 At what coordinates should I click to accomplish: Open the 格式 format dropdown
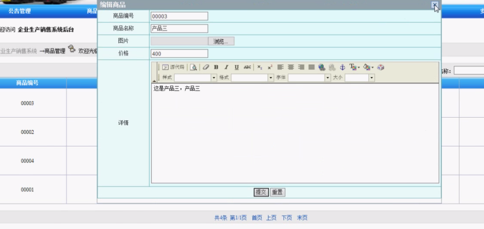(x=253, y=78)
